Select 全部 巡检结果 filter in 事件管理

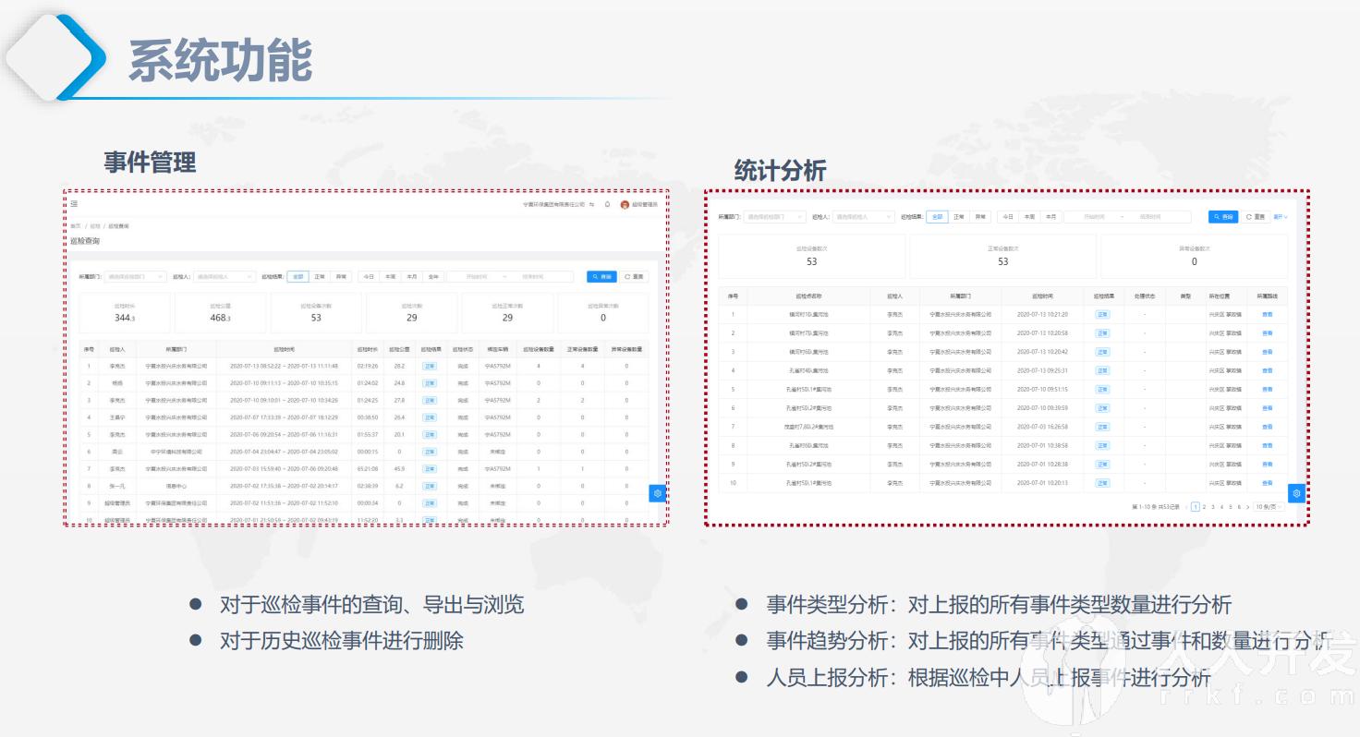297,276
